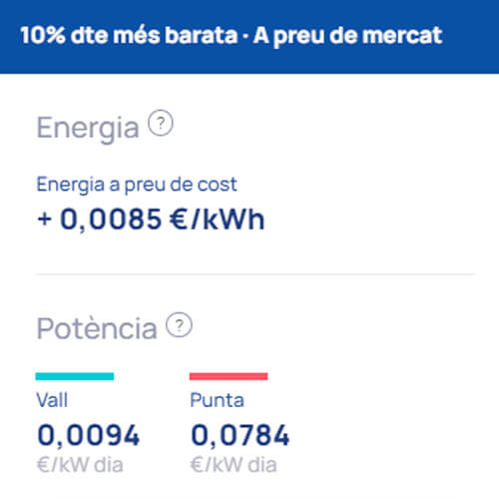Select the Vall period label
This screenshot has height=499, width=499.
point(52,400)
